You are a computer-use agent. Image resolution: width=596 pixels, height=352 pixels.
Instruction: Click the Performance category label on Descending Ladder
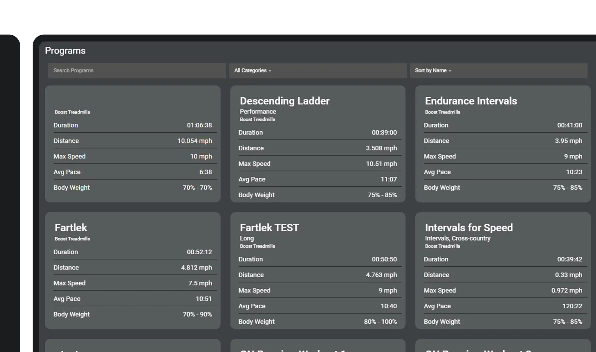pyautogui.click(x=258, y=111)
